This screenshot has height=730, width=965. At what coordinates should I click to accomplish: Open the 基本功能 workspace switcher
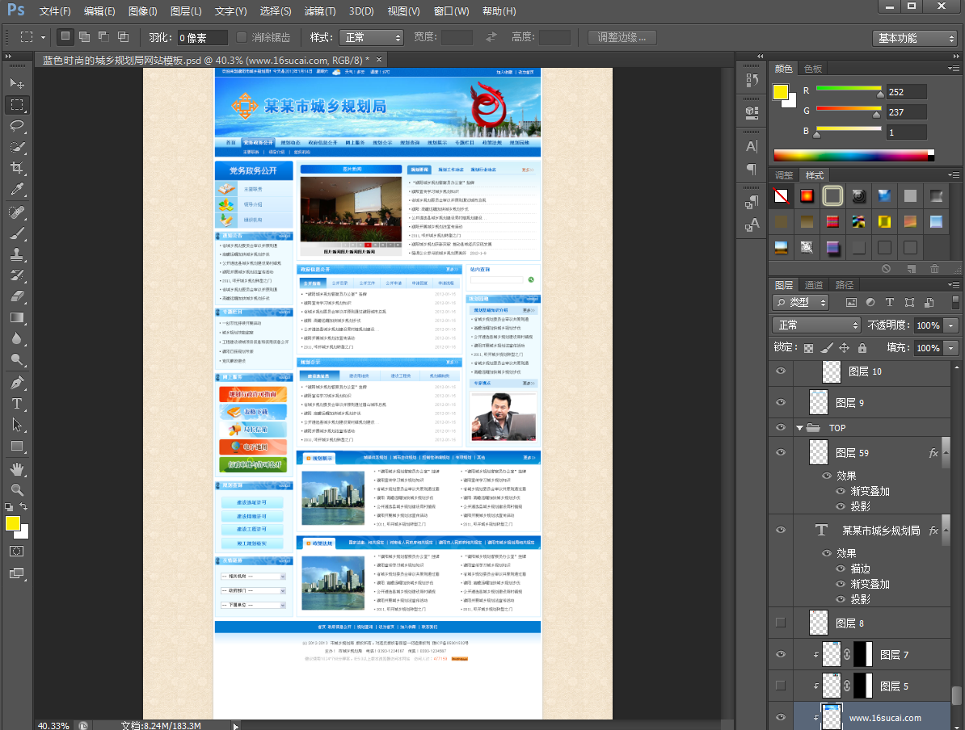(x=914, y=38)
